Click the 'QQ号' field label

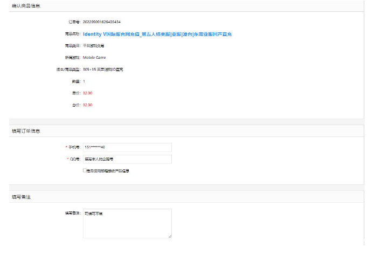coord(74,159)
